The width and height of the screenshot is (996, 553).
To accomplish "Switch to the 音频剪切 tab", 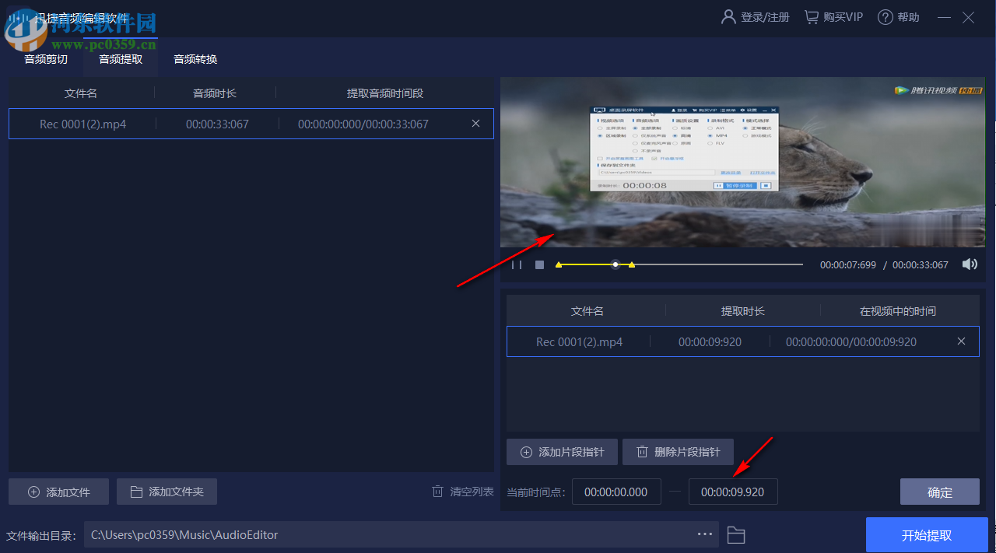I will 46,59.
